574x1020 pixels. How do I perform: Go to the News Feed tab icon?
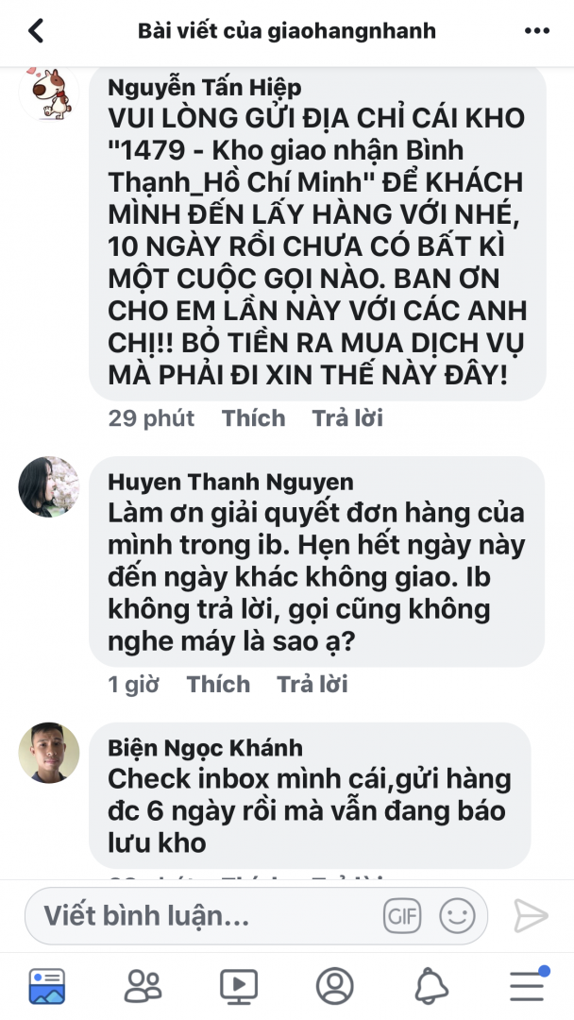[x=47, y=986]
